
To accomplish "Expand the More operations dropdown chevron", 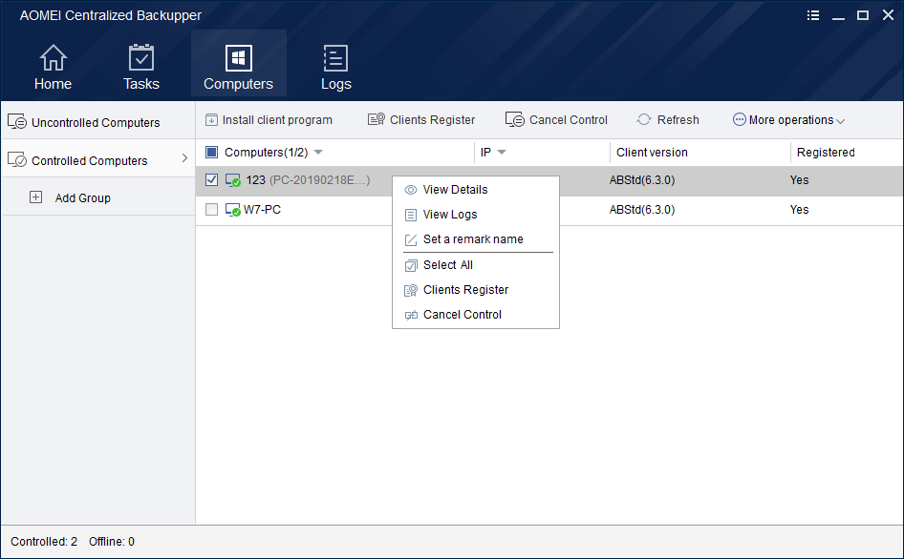I will pos(841,121).
